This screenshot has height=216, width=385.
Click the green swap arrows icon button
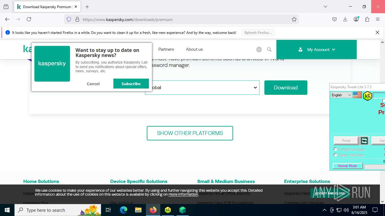(x=364, y=140)
